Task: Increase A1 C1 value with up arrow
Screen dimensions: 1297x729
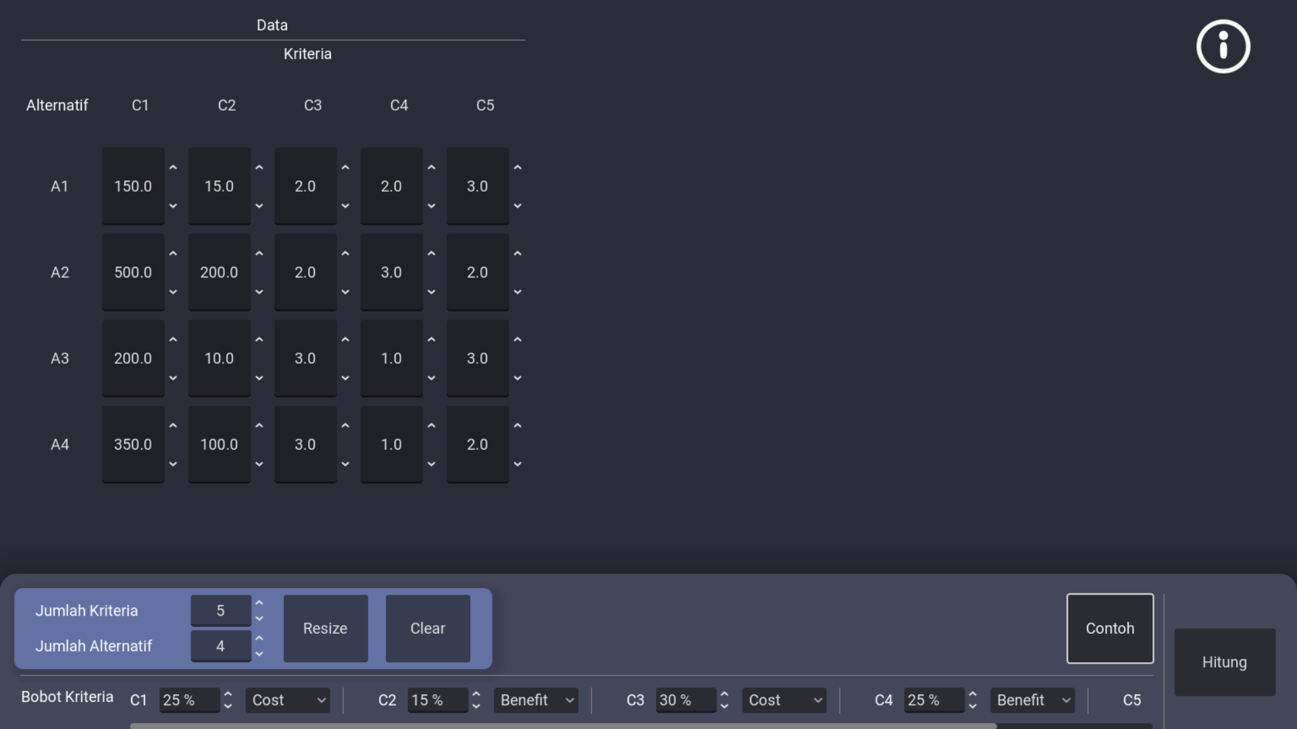Action: coord(173,167)
